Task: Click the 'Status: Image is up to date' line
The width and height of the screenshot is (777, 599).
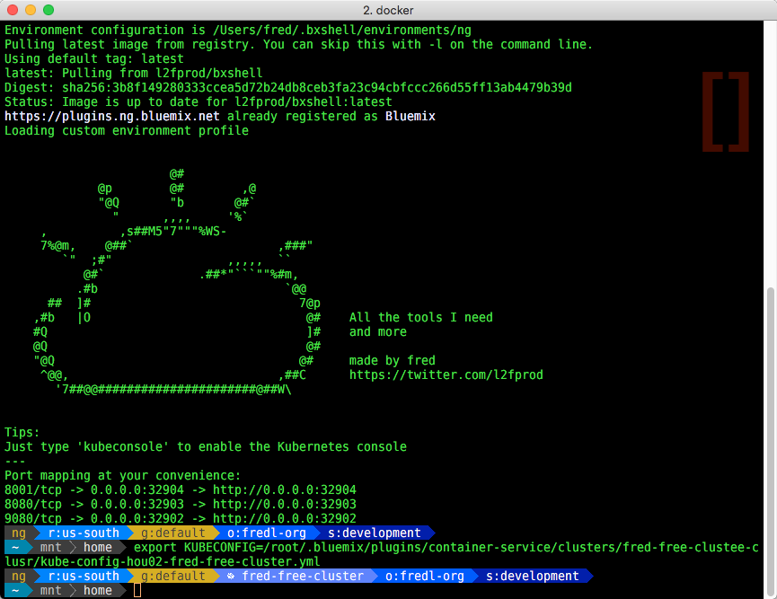Action: tap(199, 102)
